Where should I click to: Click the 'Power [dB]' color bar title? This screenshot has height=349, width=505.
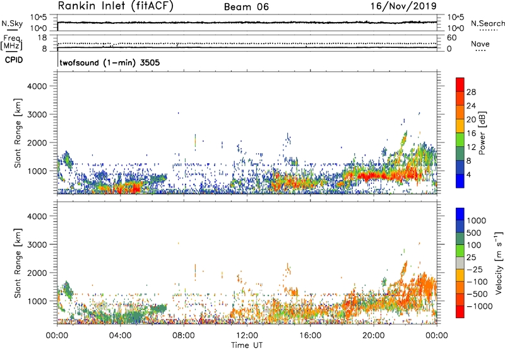point(482,133)
